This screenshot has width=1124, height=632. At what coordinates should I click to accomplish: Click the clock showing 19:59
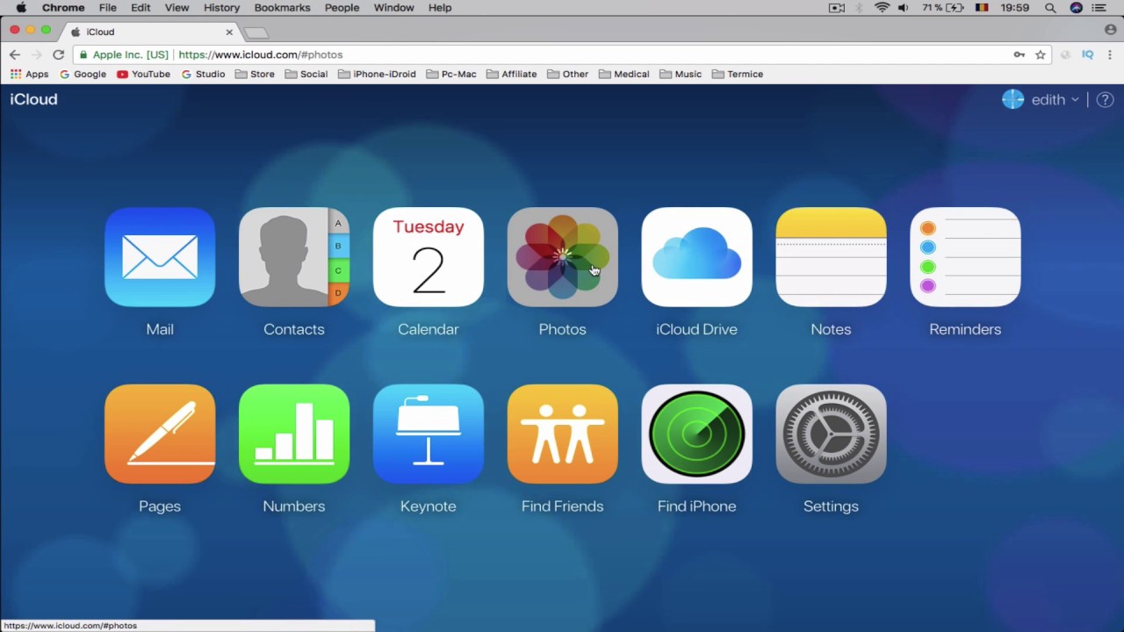click(1015, 8)
